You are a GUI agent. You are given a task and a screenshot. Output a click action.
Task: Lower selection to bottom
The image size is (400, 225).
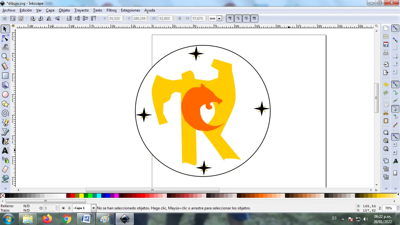tap(69, 18)
